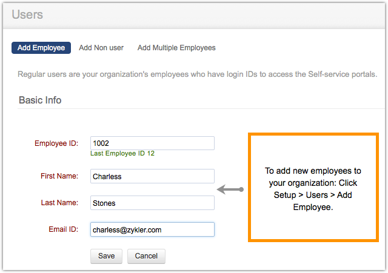
Task: Click the green Last Employee ID hint
Action: 122,154
